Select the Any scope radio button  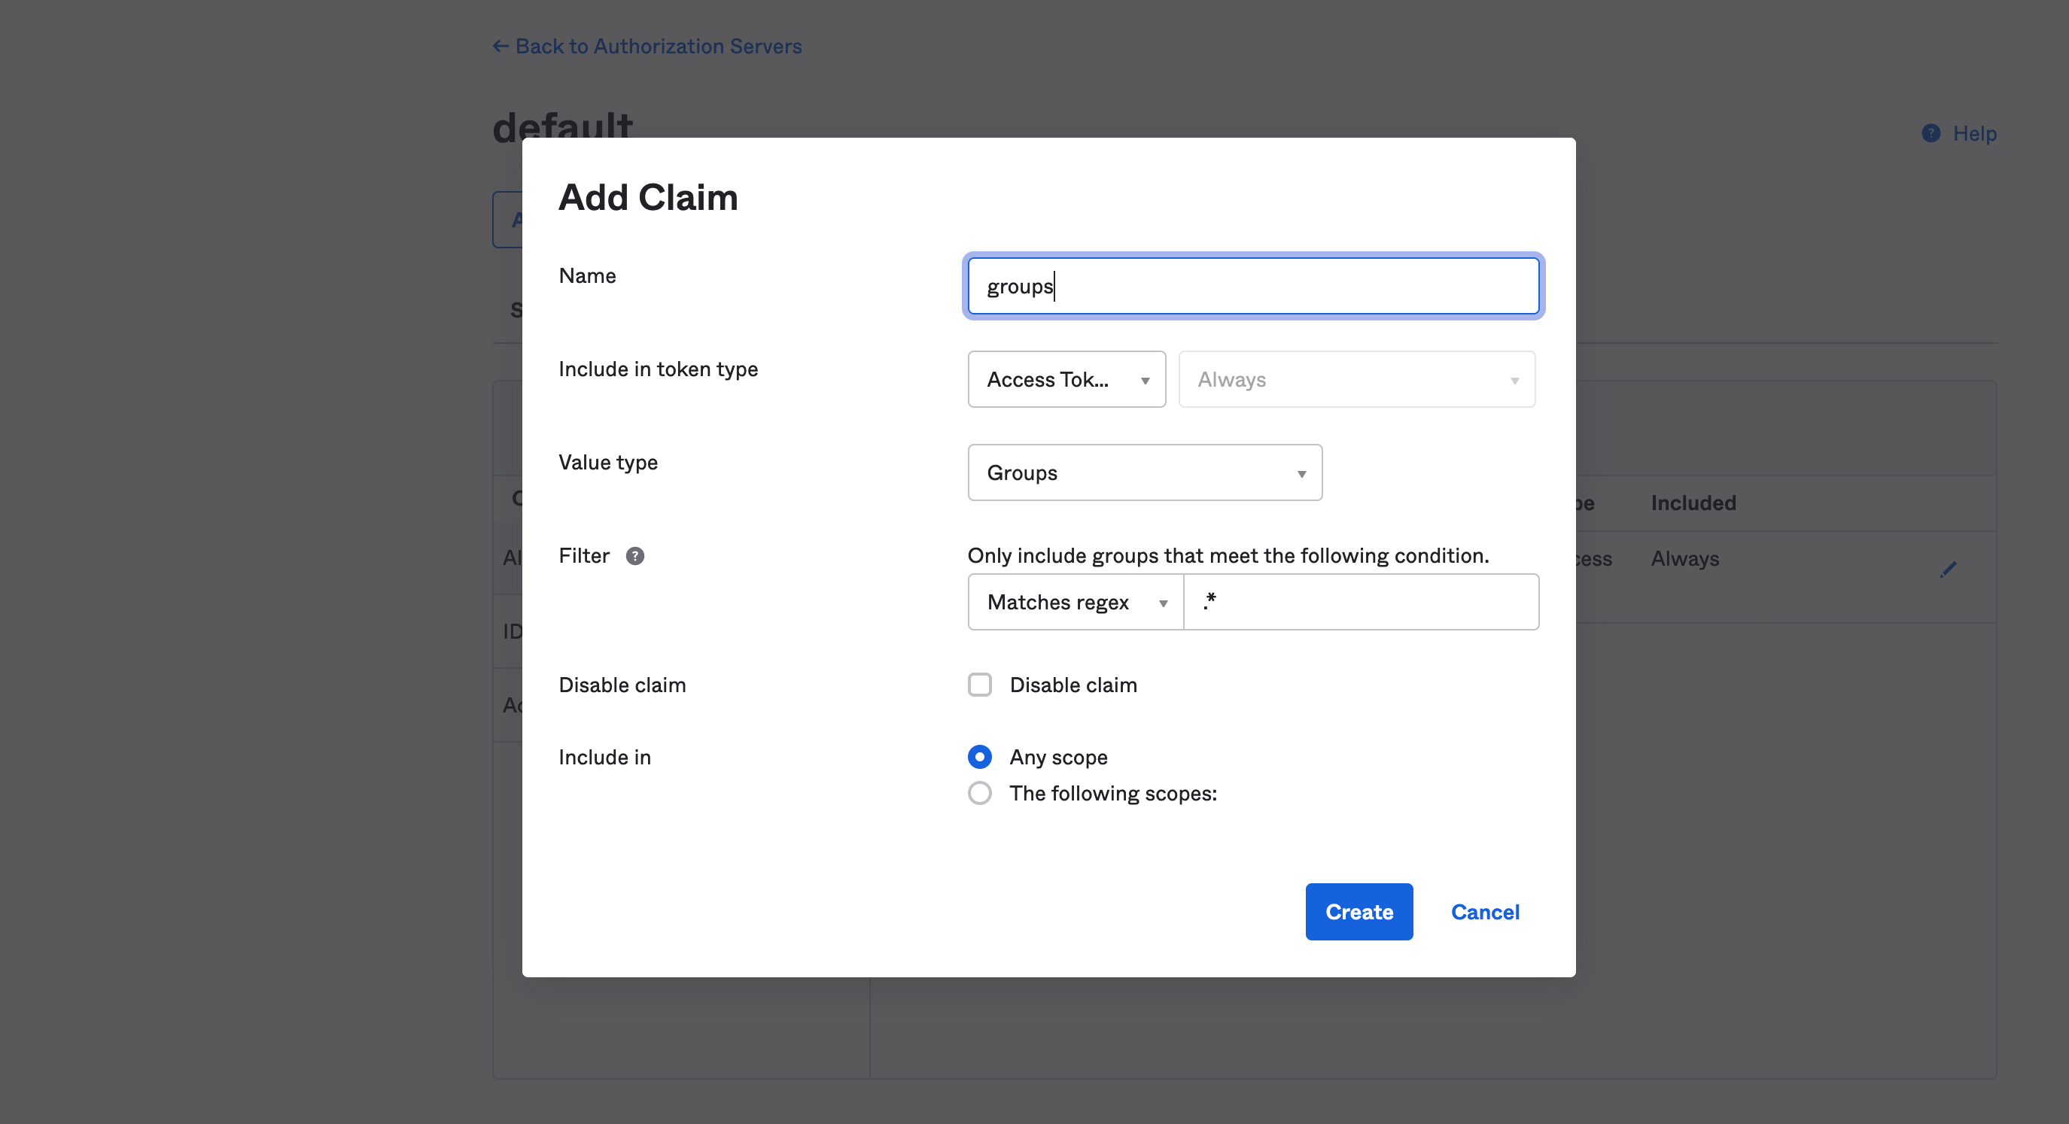tap(979, 757)
